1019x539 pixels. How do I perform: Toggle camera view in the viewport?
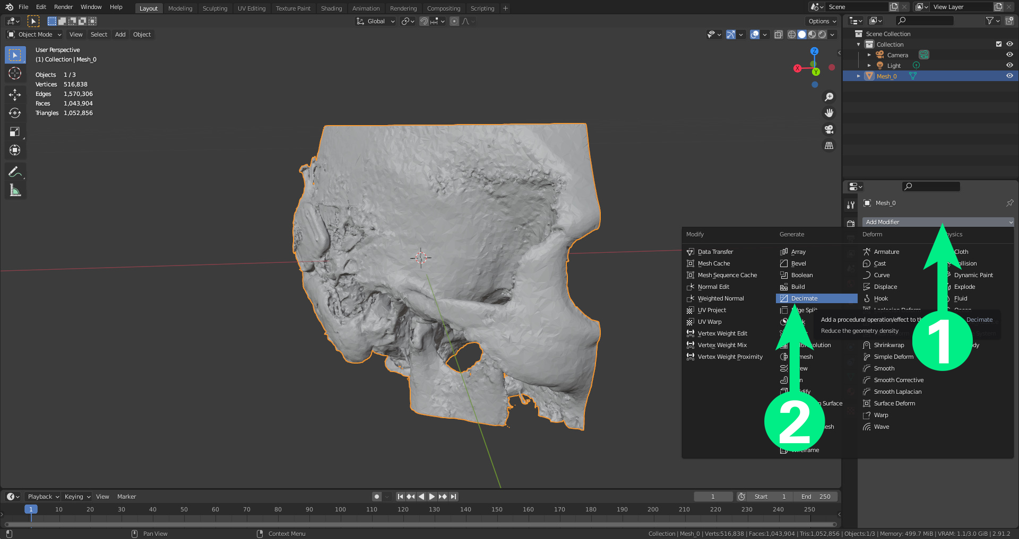tap(828, 129)
